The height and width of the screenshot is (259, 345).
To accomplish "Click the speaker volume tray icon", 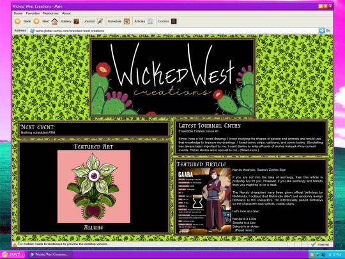I will point(323,255).
